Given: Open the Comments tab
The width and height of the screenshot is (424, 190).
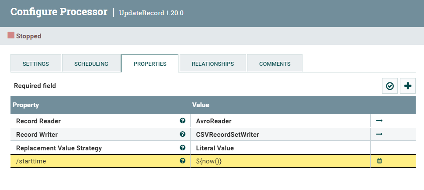Looking at the screenshot, I should [x=275, y=64].
